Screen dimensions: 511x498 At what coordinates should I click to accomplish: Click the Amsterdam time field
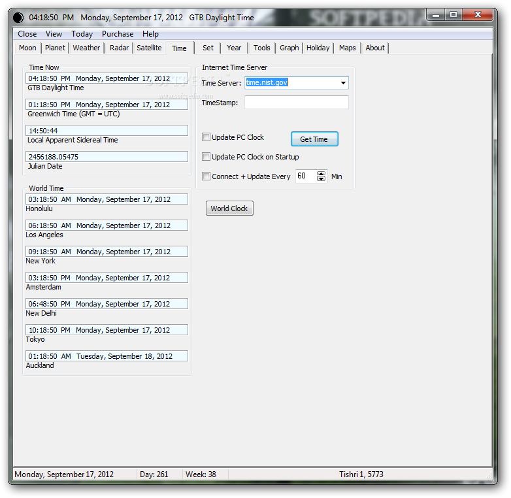pos(107,277)
